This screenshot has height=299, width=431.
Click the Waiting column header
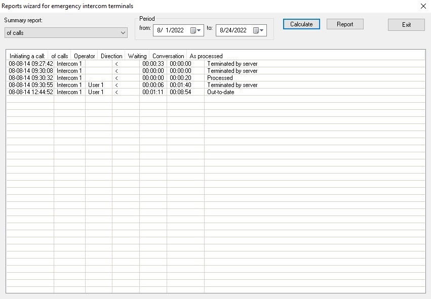click(x=137, y=56)
